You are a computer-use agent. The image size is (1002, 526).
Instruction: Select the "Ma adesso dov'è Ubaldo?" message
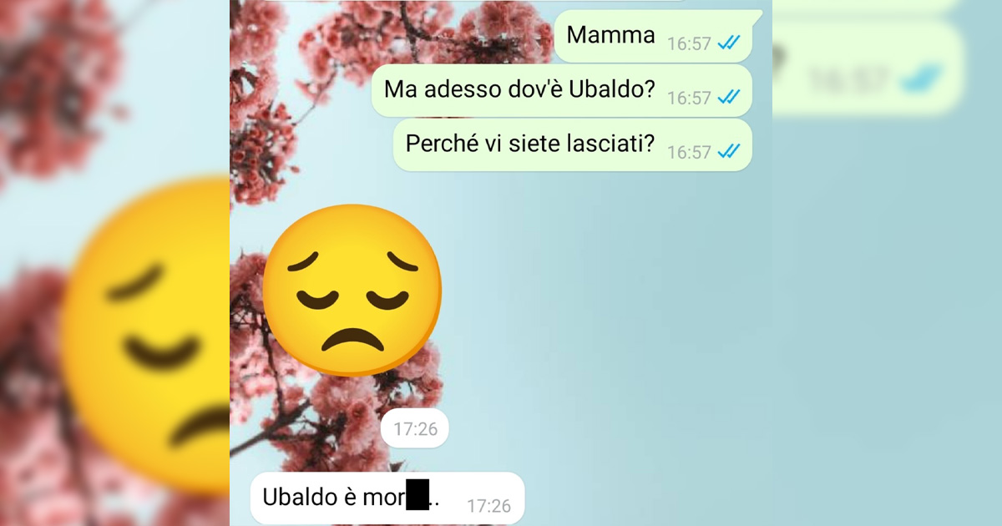[562, 91]
